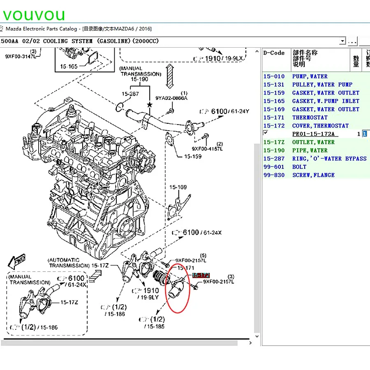This screenshot has height=370, width=370.
Task: Click horizontal scrollbar right arrow
Action: [x=250, y=343]
